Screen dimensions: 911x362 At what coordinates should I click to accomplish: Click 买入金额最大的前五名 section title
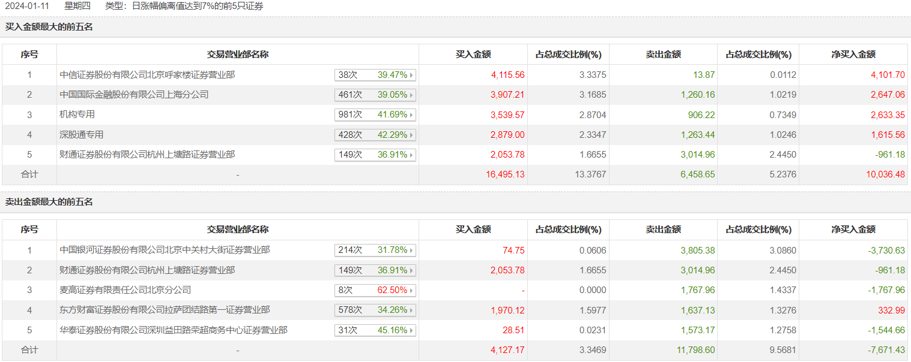(x=49, y=27)
